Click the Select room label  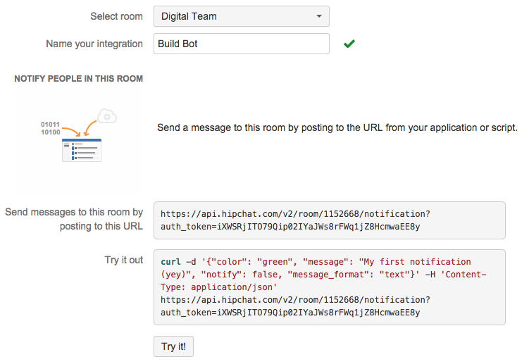click(x=116, y=16)
